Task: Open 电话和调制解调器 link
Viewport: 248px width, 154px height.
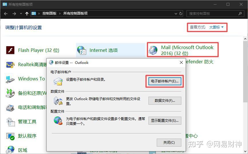Action: [x=32, y=107]
